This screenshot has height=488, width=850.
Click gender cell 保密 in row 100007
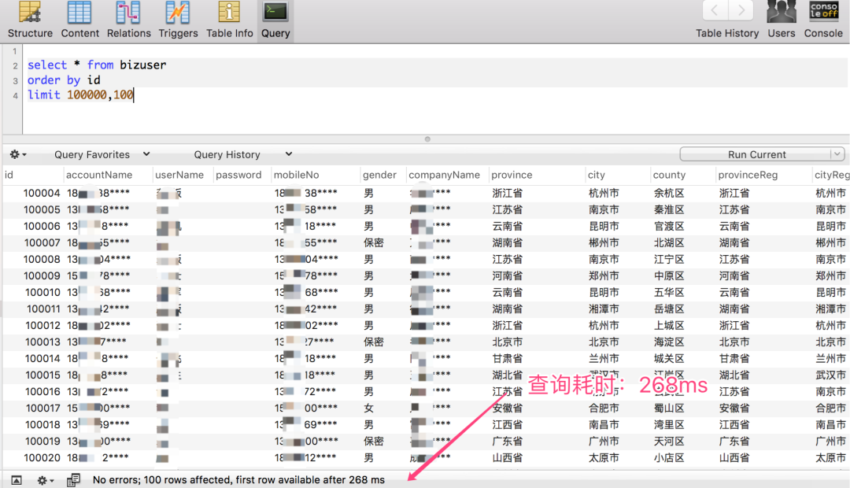(x=374, y=243)
